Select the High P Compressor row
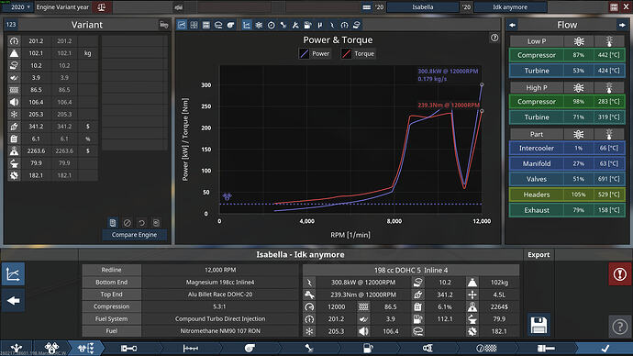 pyautogui.click(x=567, y=102)
